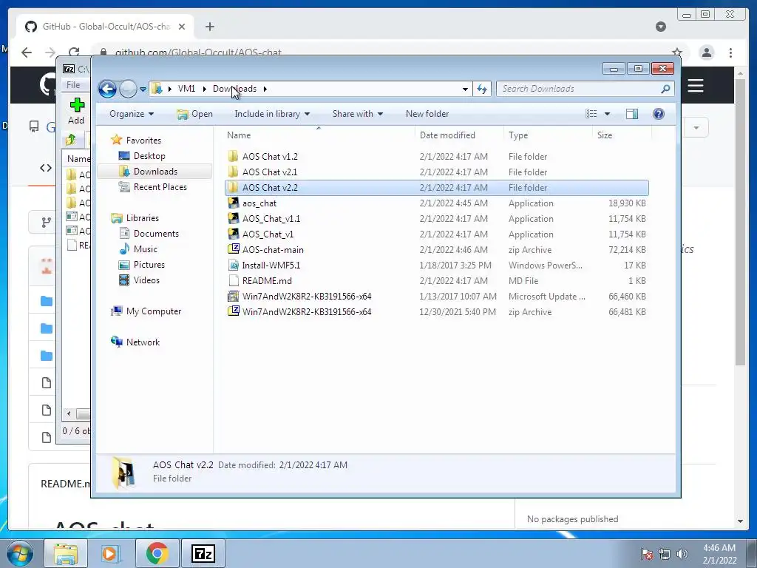Open the Organize menu

132,114
